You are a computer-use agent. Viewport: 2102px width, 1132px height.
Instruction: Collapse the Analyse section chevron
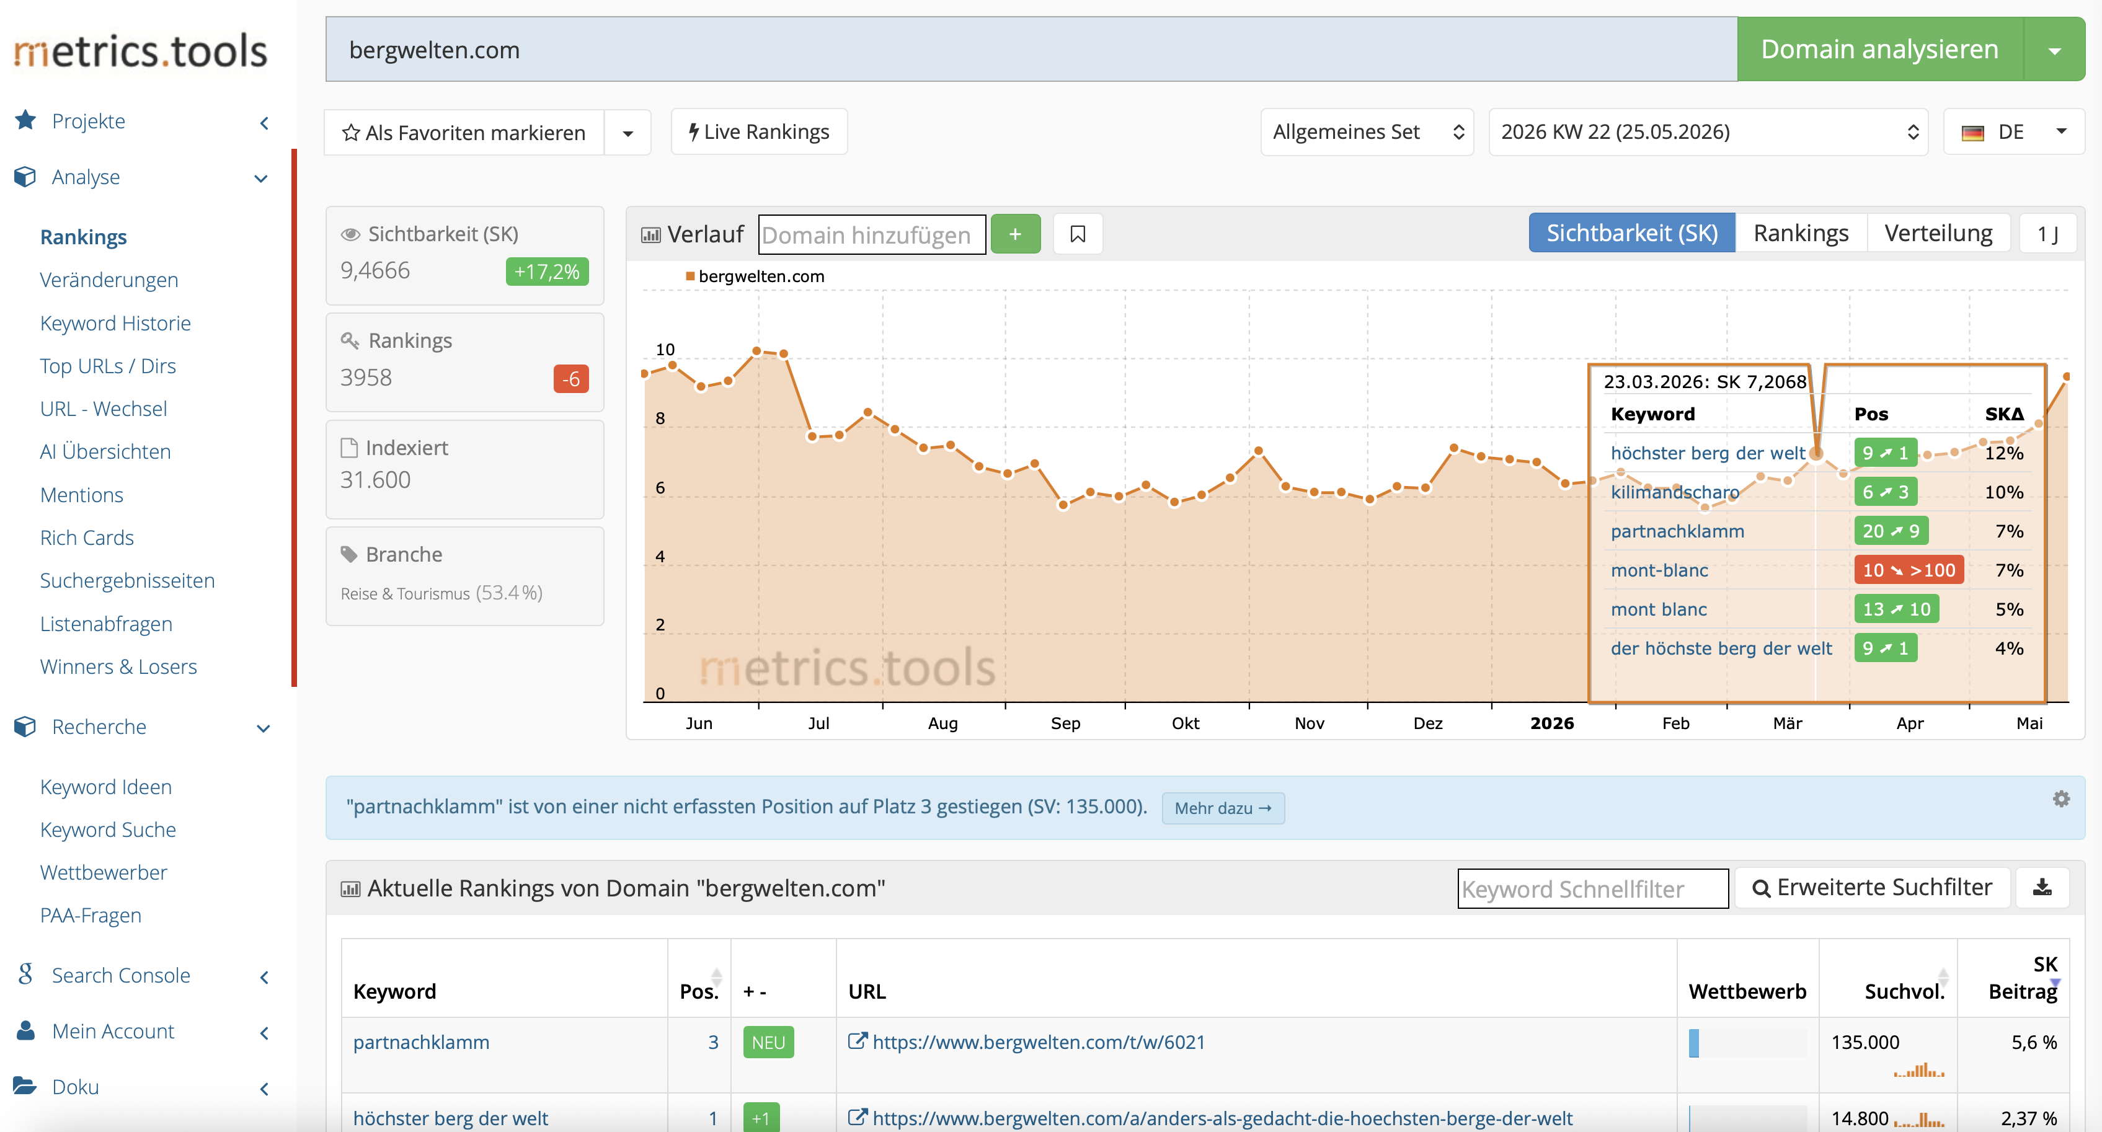pyautogui.click(x=261, y=178)
